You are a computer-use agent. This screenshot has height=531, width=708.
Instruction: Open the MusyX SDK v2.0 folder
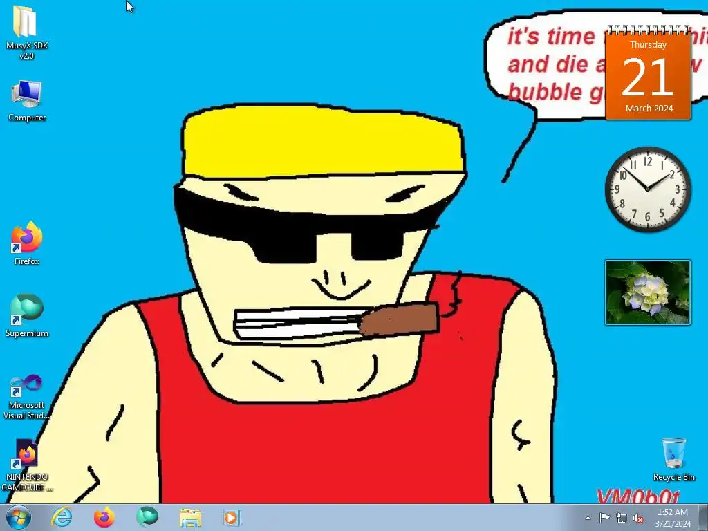pyautogui.click(x=26, y=32)
